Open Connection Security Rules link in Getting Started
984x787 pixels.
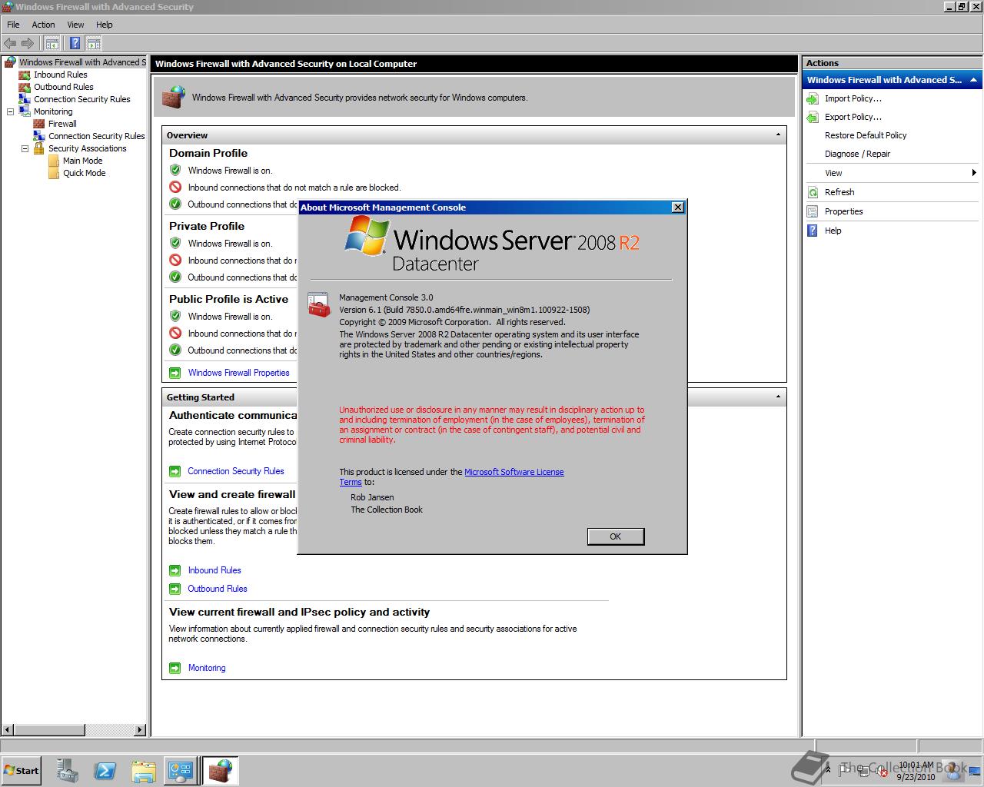(x=235, y=471)
